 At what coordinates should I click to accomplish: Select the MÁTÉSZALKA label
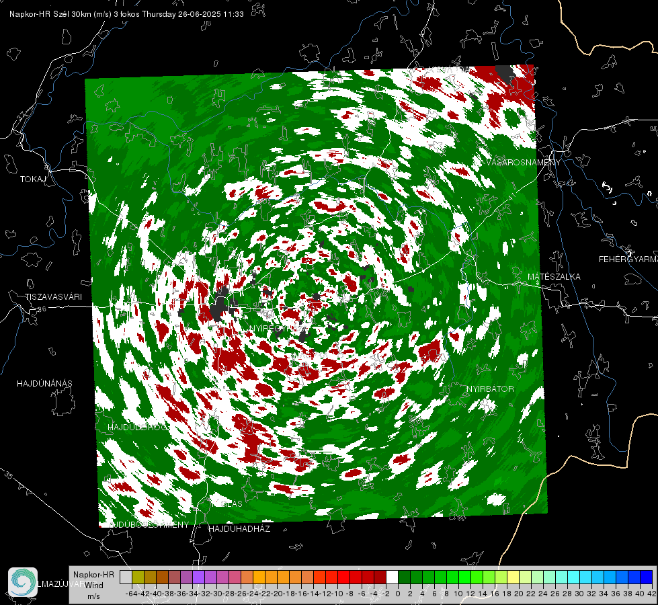click(x=554, y=276)
